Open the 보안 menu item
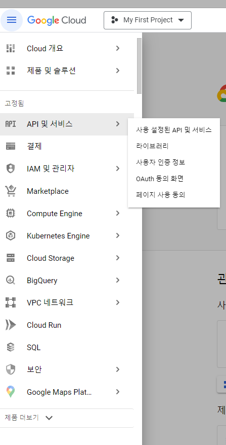Image resolution: width=226 pixels, height=445 pixels. (x=67, y=369)
